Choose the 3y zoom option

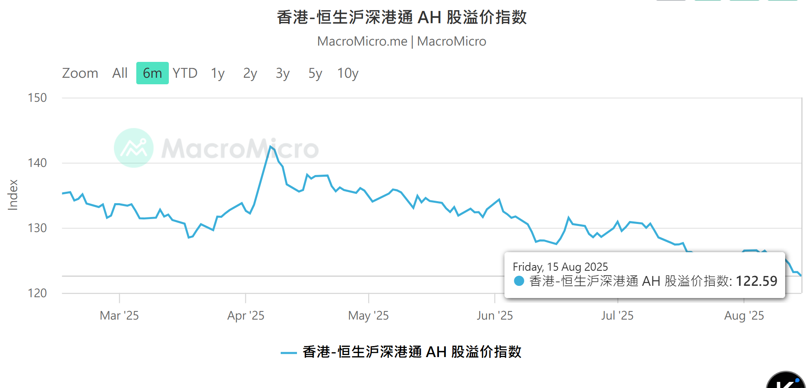[x=283, y=73]
